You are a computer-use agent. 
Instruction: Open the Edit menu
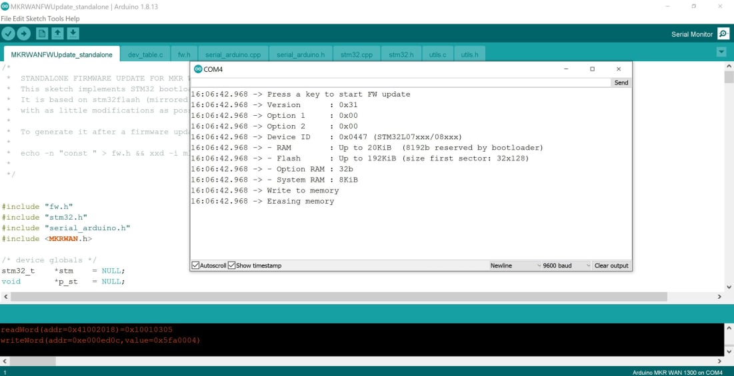(x=18, y=19)
